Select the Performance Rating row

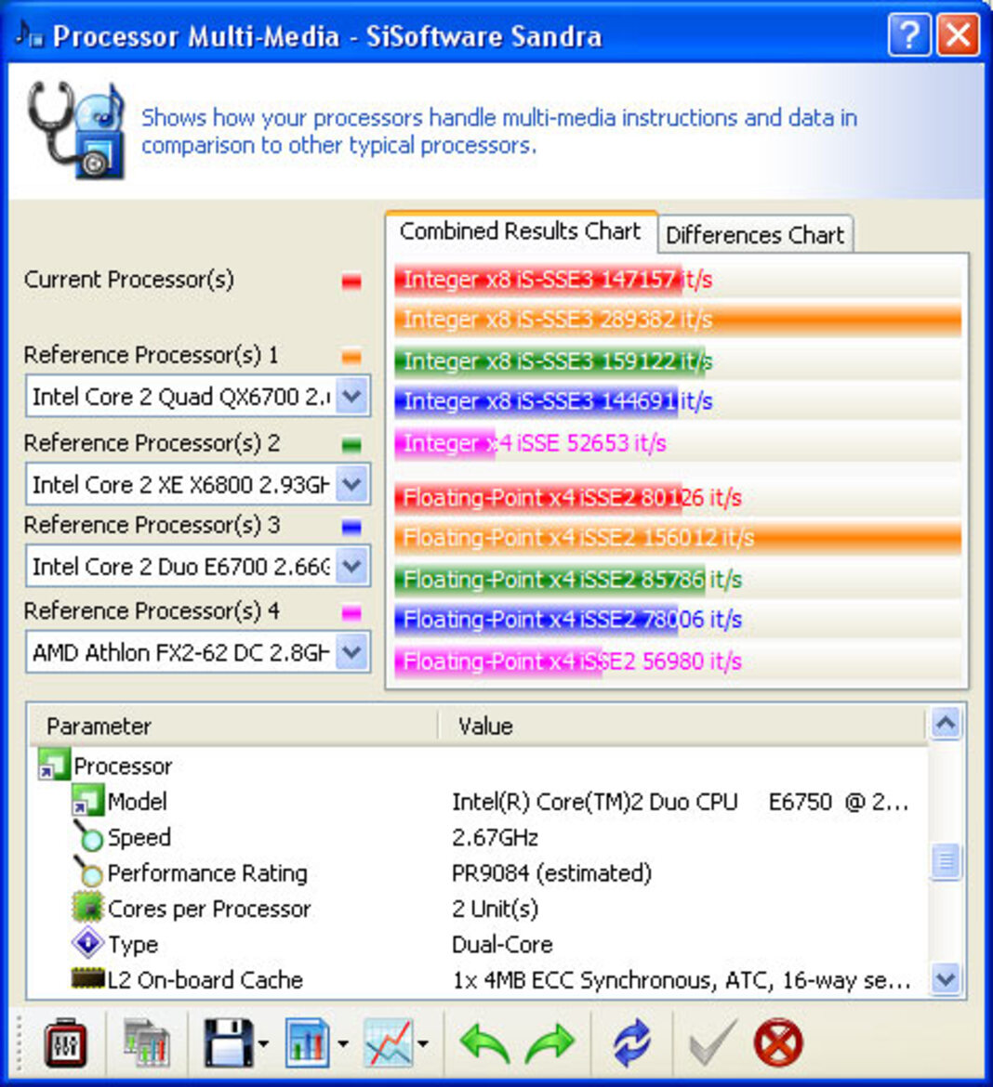click(x=477, y=872)
